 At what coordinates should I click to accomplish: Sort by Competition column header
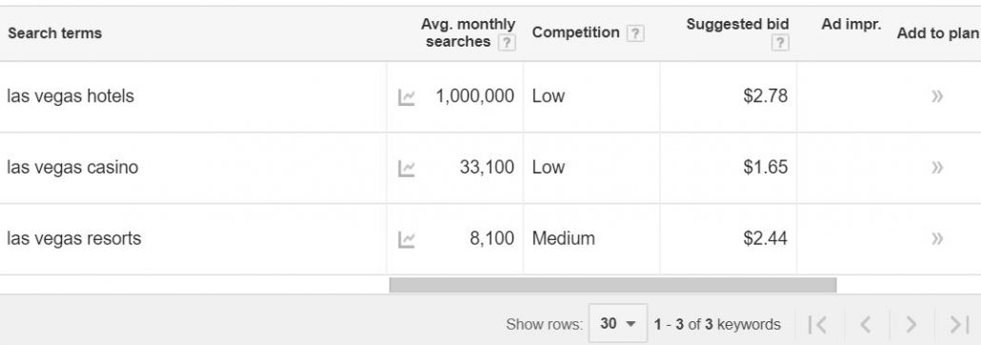click(575, 32)
